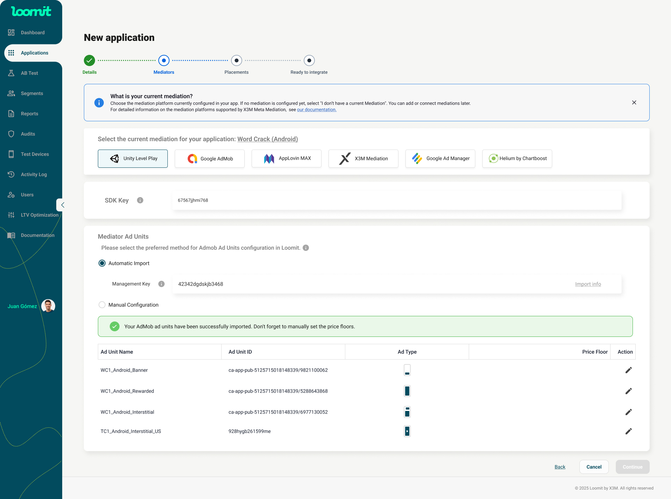
Task: Choose Google AdMob as mediation
Action: pos(210,159)
